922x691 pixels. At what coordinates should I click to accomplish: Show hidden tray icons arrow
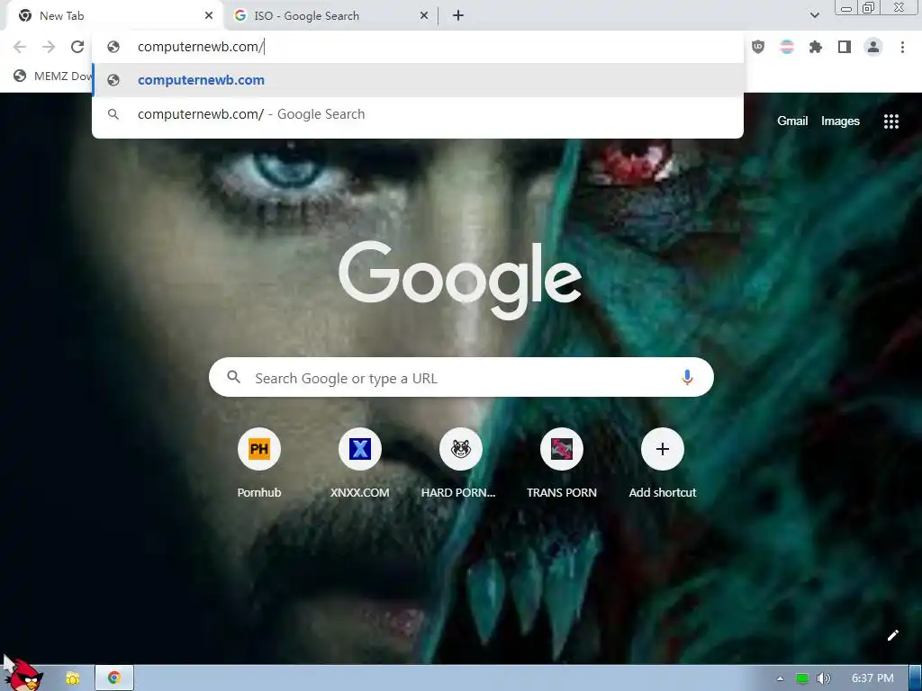(x=780, y=678)
